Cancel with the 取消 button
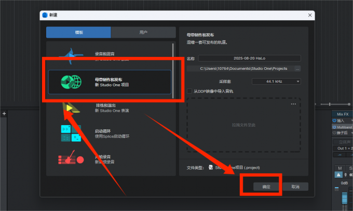The width and height of the screenshot is (353, 211). [295, 187]
